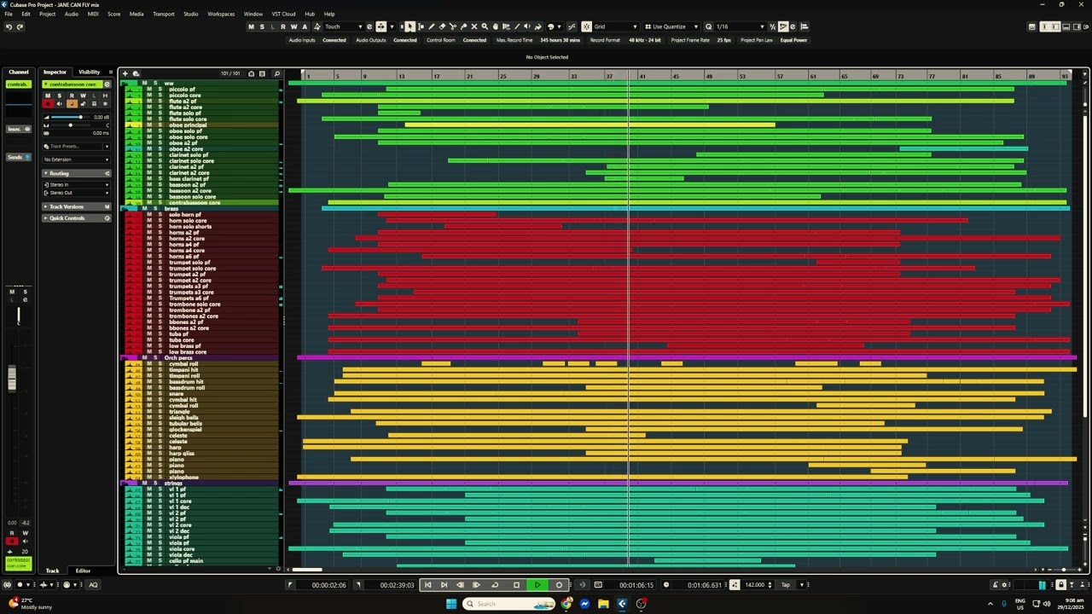Open the File menu

(x=9, y=14)
